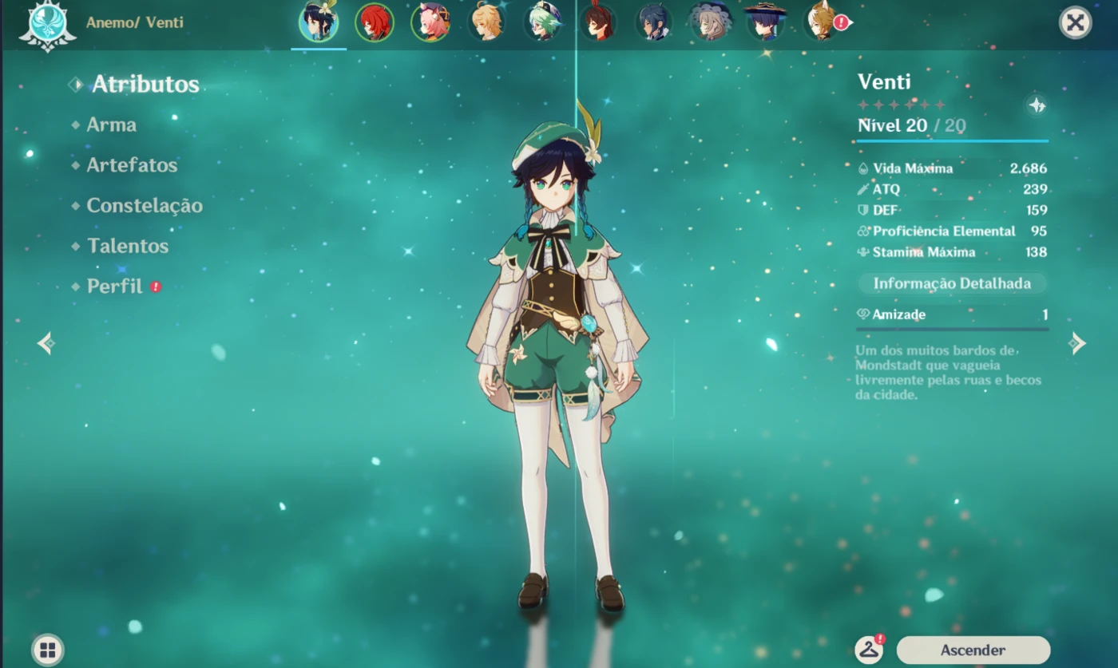Open Informação Detalhada
1118x668 pixels.
[952, 283]
